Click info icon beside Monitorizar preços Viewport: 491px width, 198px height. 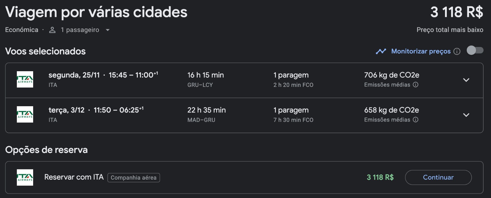click(457, 51)
